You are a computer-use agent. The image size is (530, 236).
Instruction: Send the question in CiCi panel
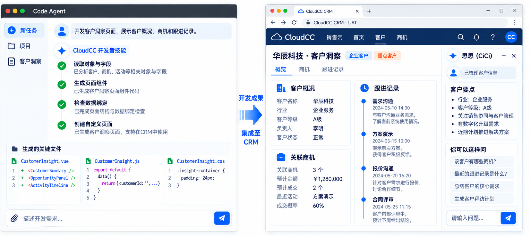click(508, 218)
